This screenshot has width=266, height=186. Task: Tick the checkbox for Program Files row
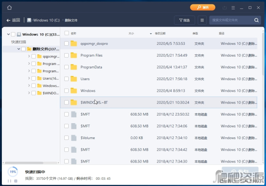(66, 55)
